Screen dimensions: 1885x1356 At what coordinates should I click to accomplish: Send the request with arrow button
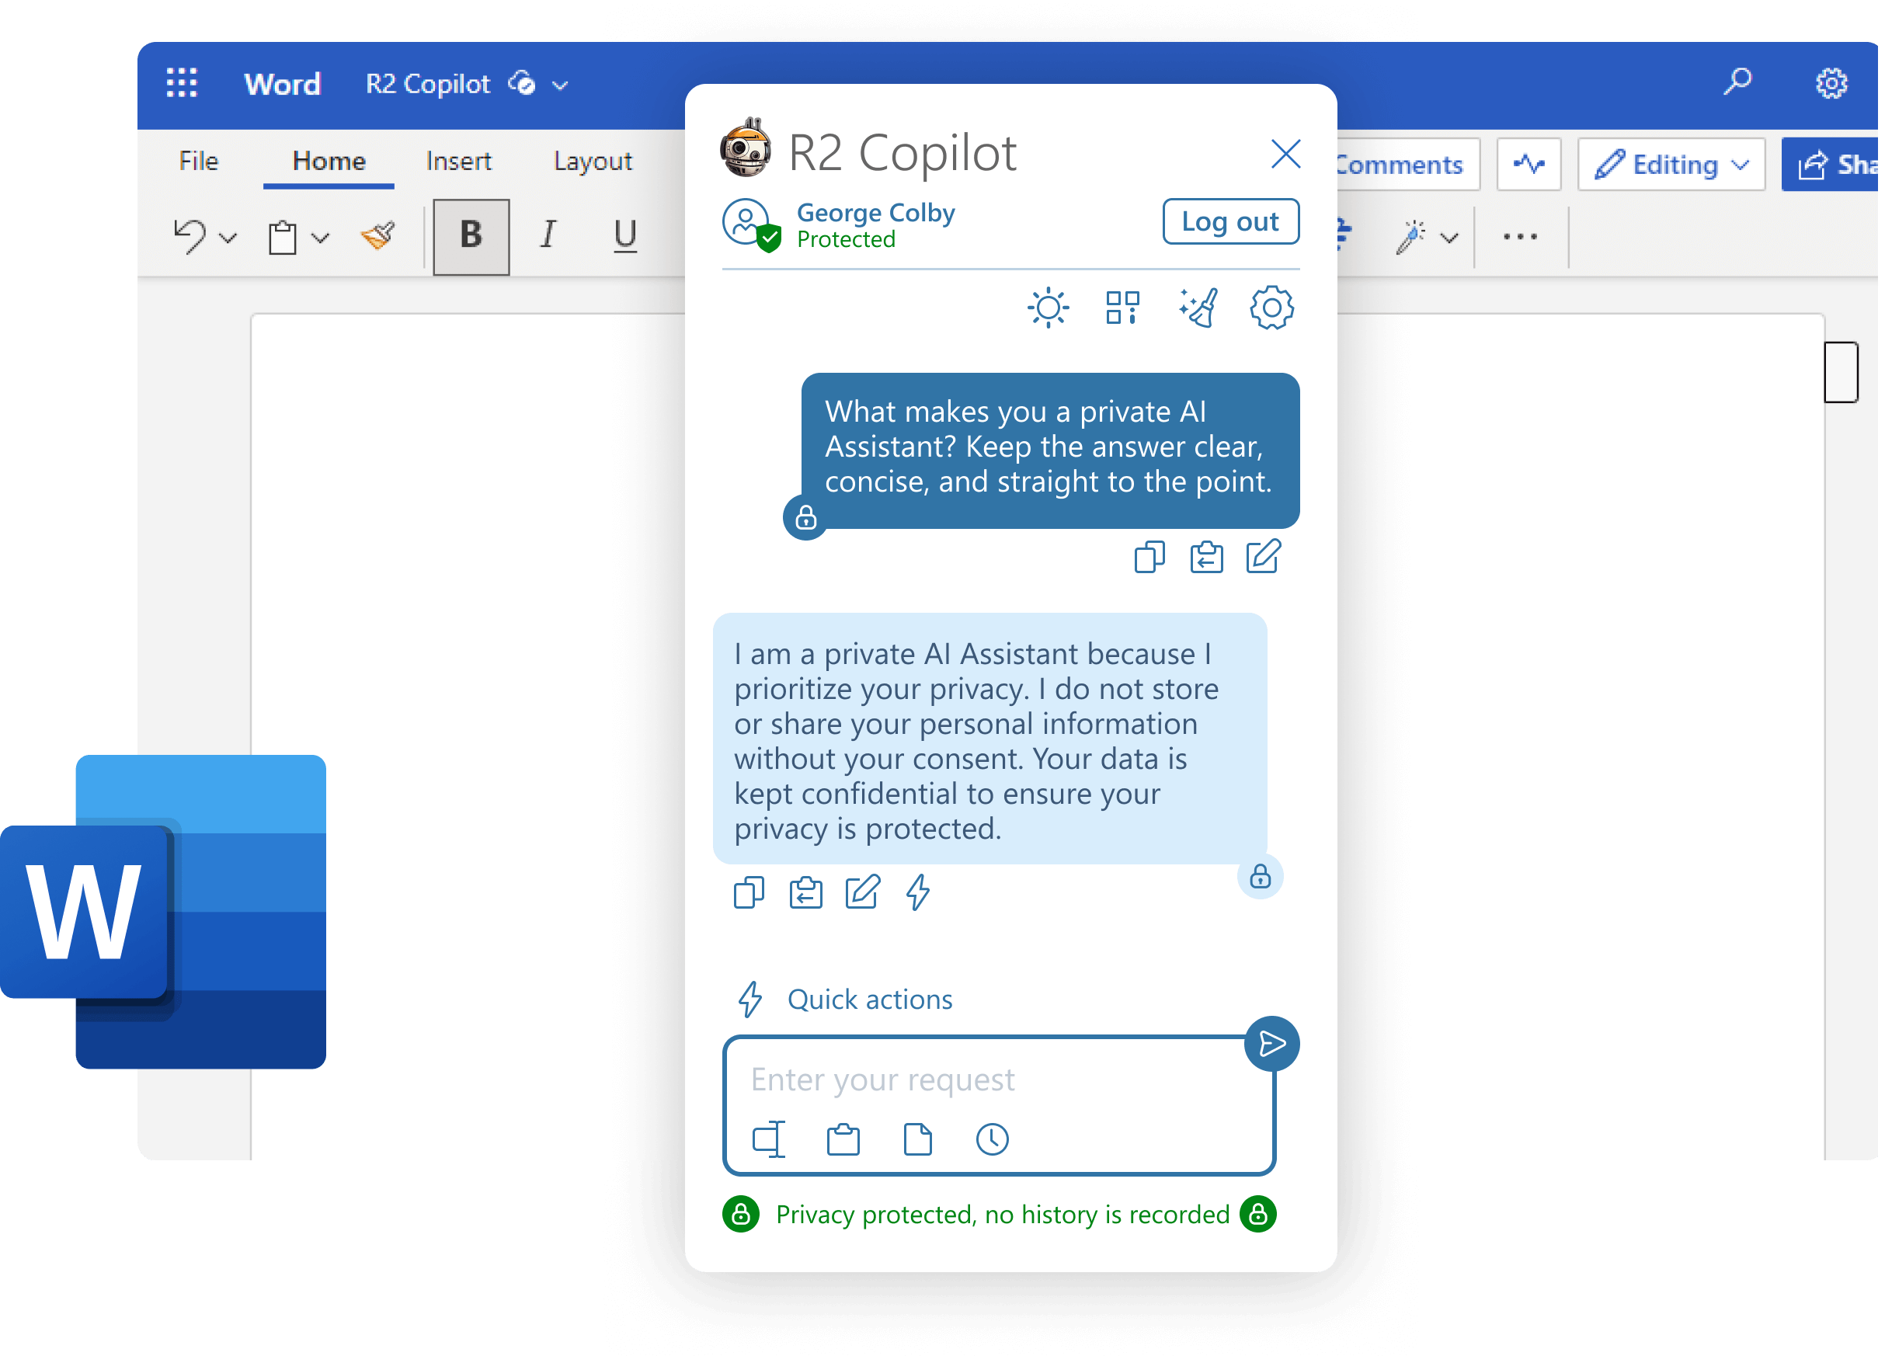click(1271, 1045)
